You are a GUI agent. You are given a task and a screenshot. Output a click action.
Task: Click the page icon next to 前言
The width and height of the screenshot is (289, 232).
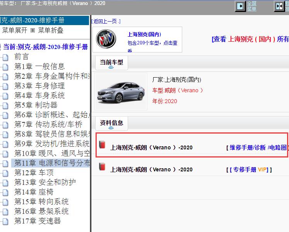click(5, 58)
